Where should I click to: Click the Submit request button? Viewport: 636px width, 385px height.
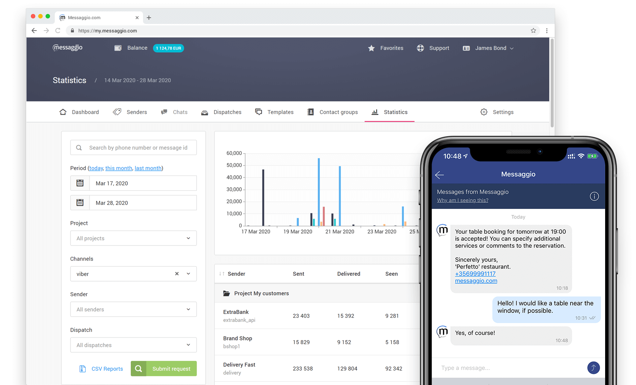point(164,368)
